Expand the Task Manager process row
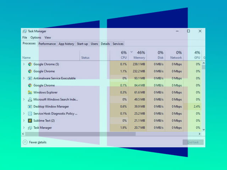 pyautogui.click(x=24, y=127)
